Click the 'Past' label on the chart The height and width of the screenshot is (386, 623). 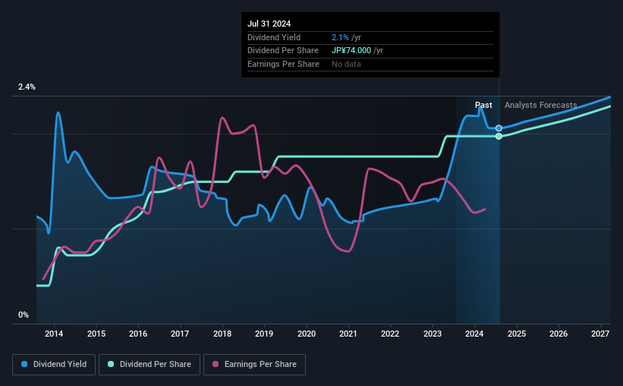click(x=483, y=105)
